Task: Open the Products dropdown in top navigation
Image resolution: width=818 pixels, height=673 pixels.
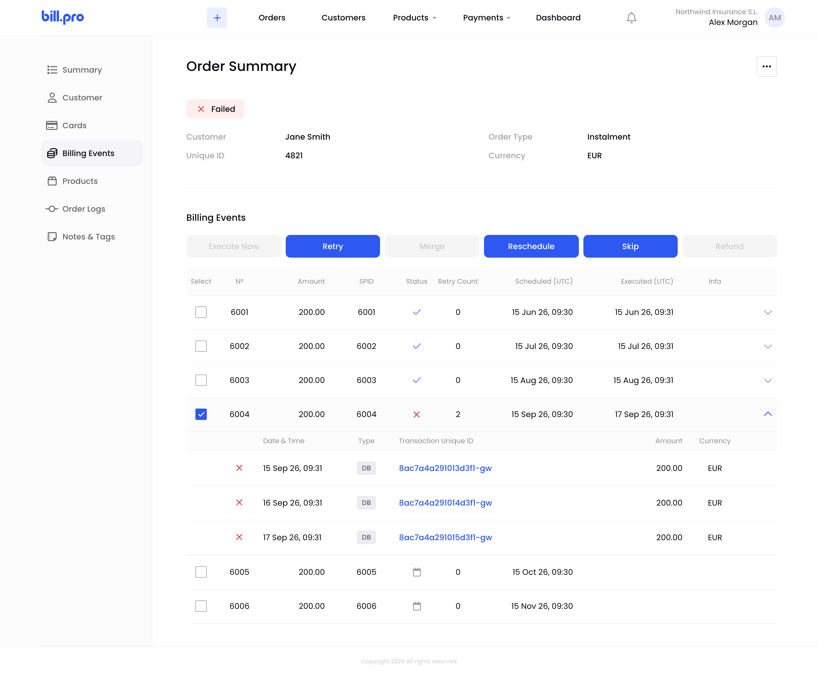Action: pyautogui.click(x=414, y=18)
